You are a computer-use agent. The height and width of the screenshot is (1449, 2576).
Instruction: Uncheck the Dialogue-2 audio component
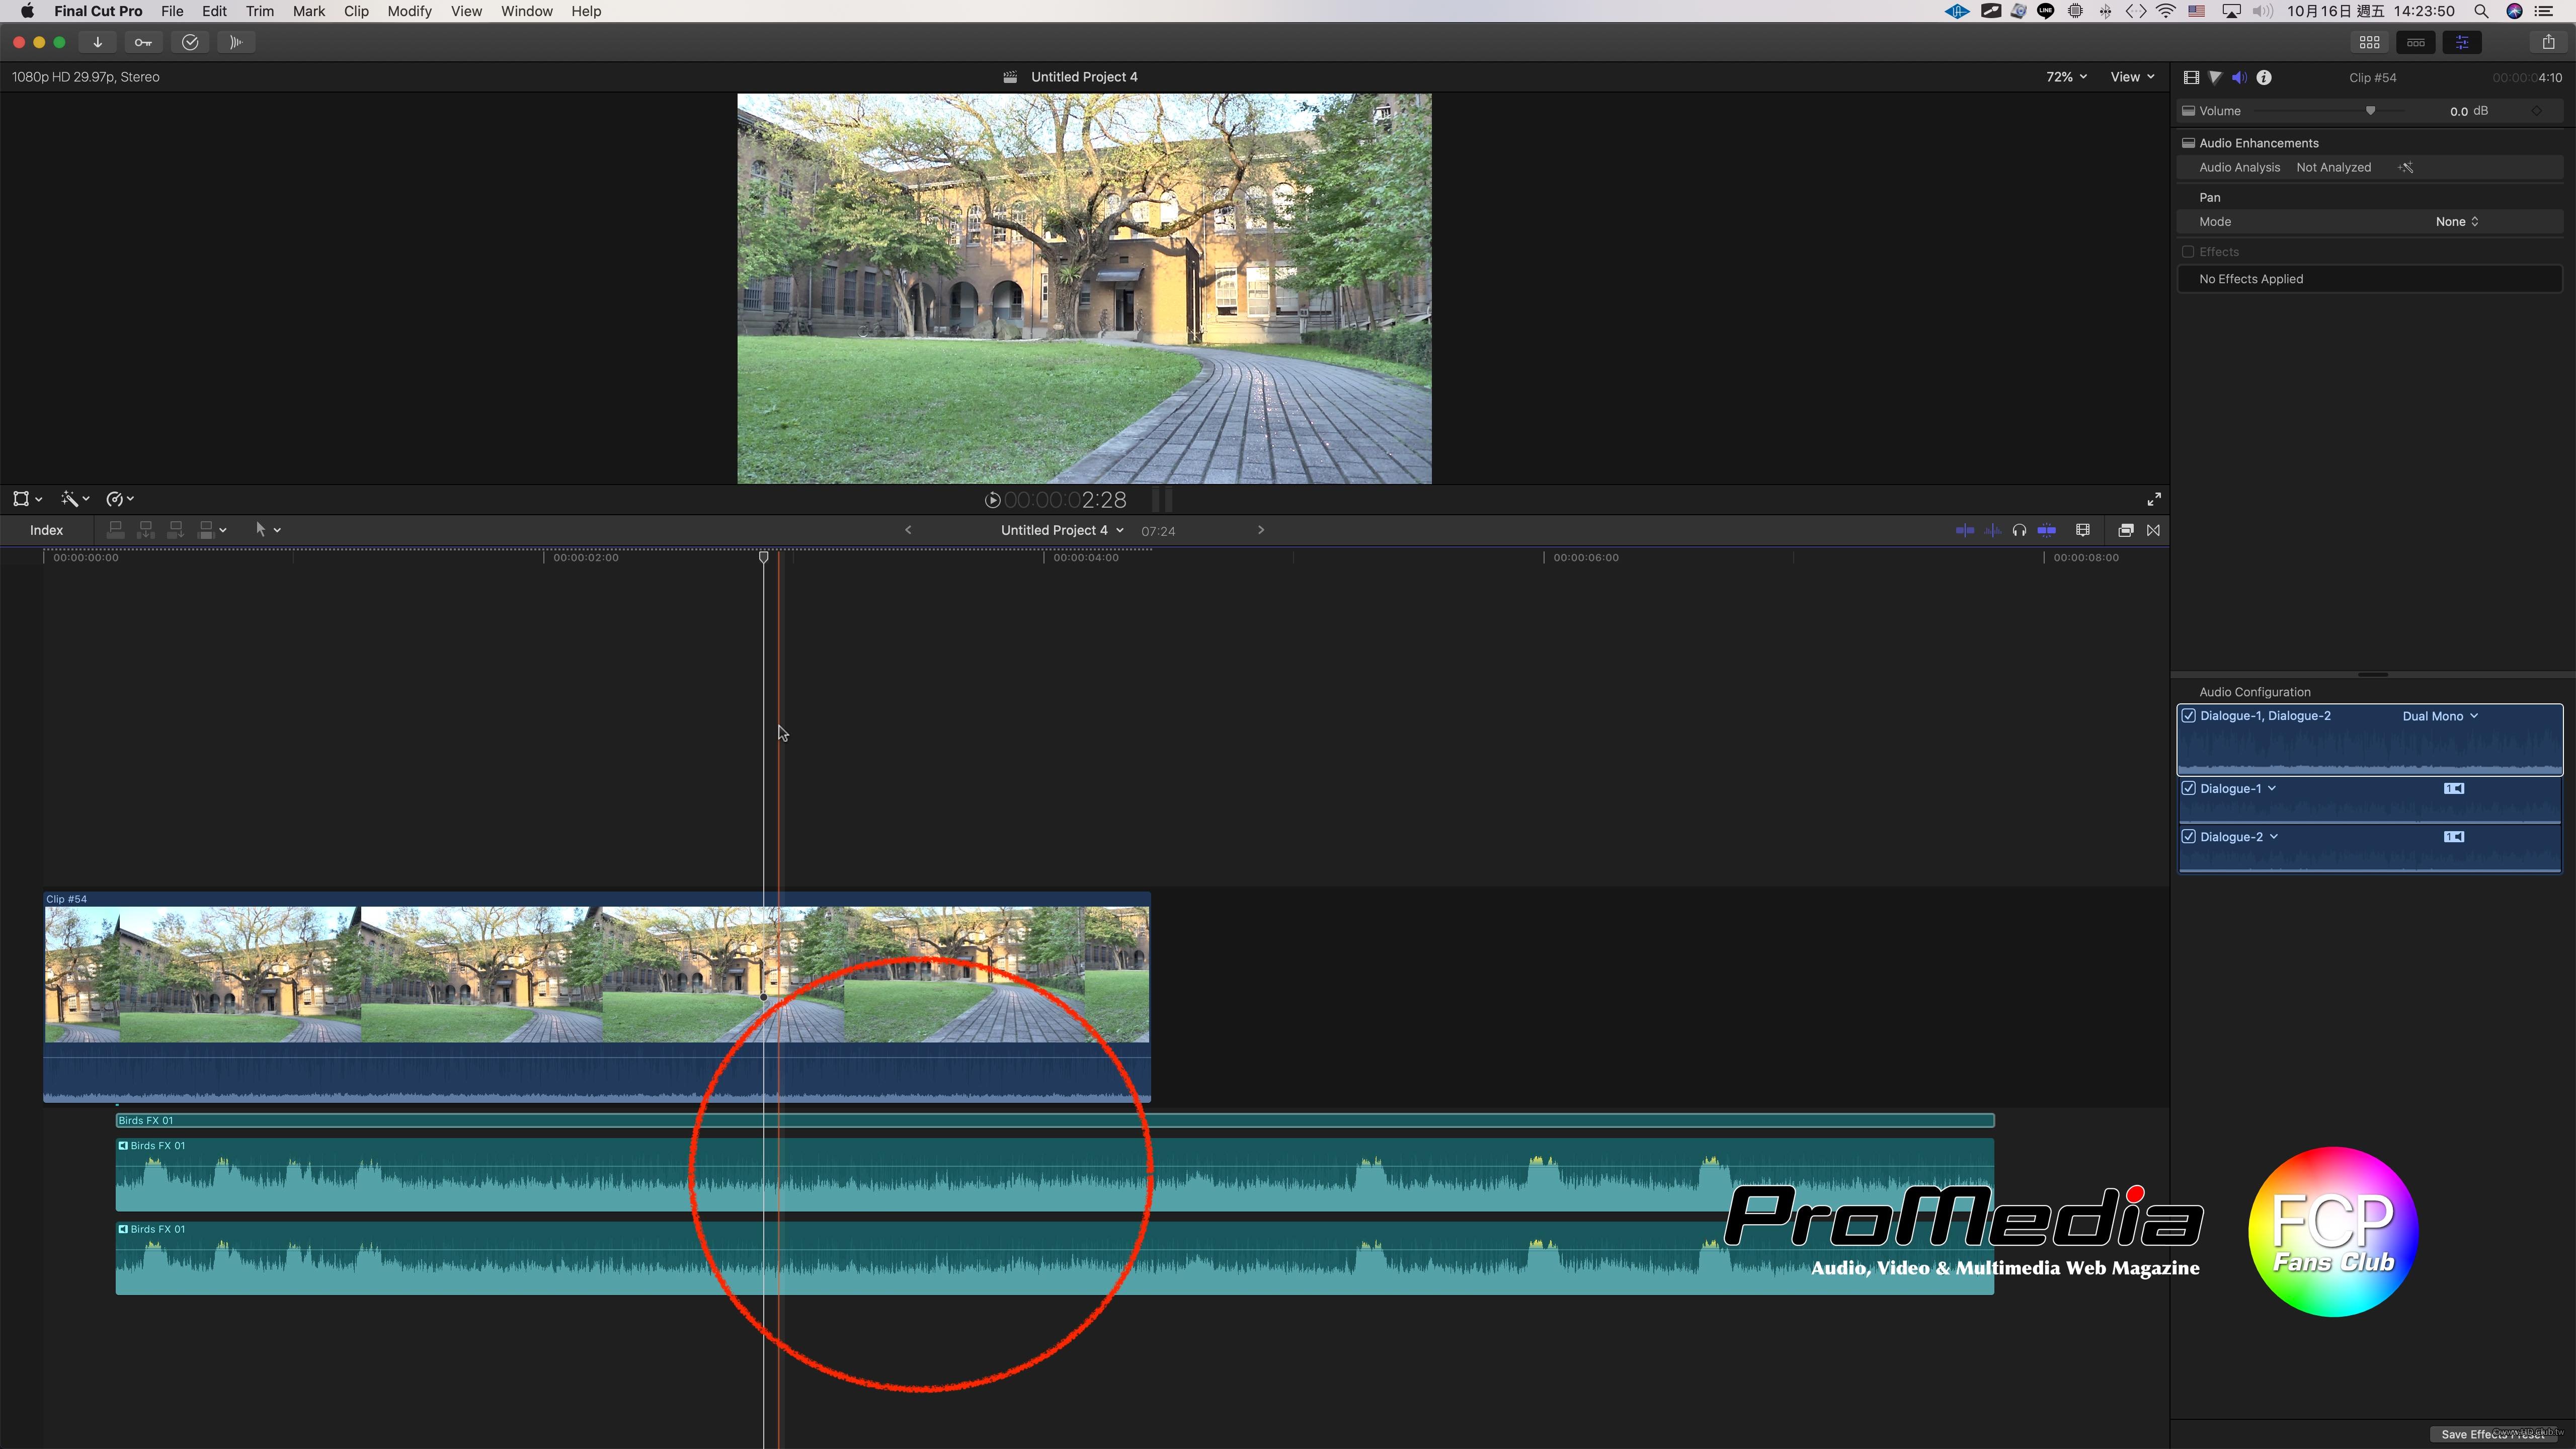[x=2188, y=836]
